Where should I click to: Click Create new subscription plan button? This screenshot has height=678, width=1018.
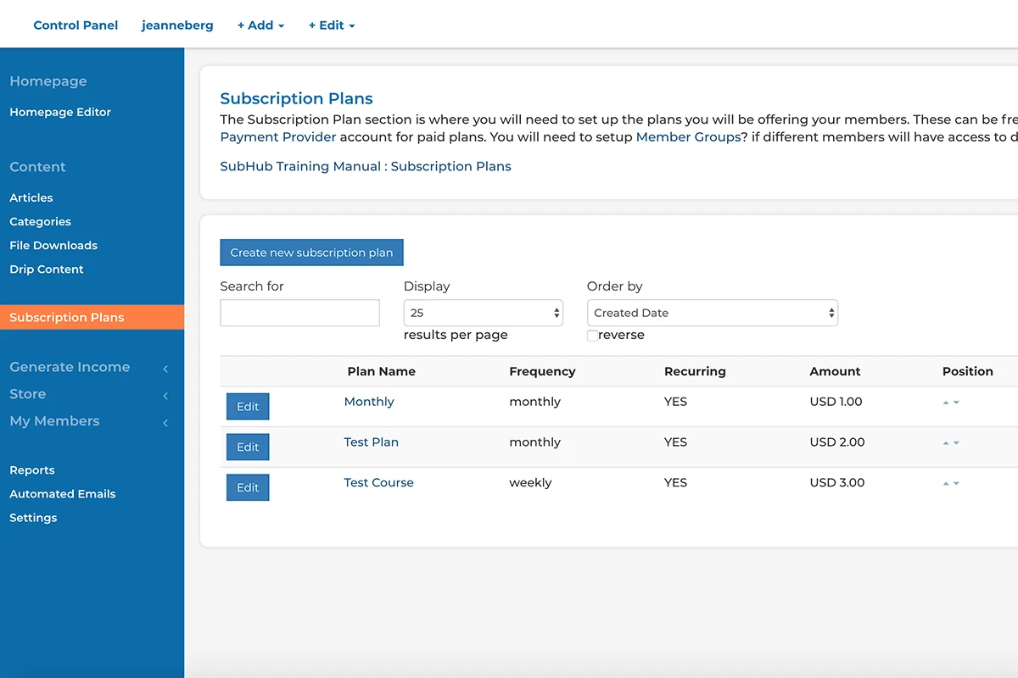click(x=311, y=253)
